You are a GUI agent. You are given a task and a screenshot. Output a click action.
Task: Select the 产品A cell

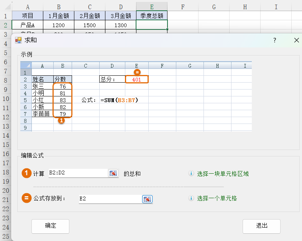27,25
